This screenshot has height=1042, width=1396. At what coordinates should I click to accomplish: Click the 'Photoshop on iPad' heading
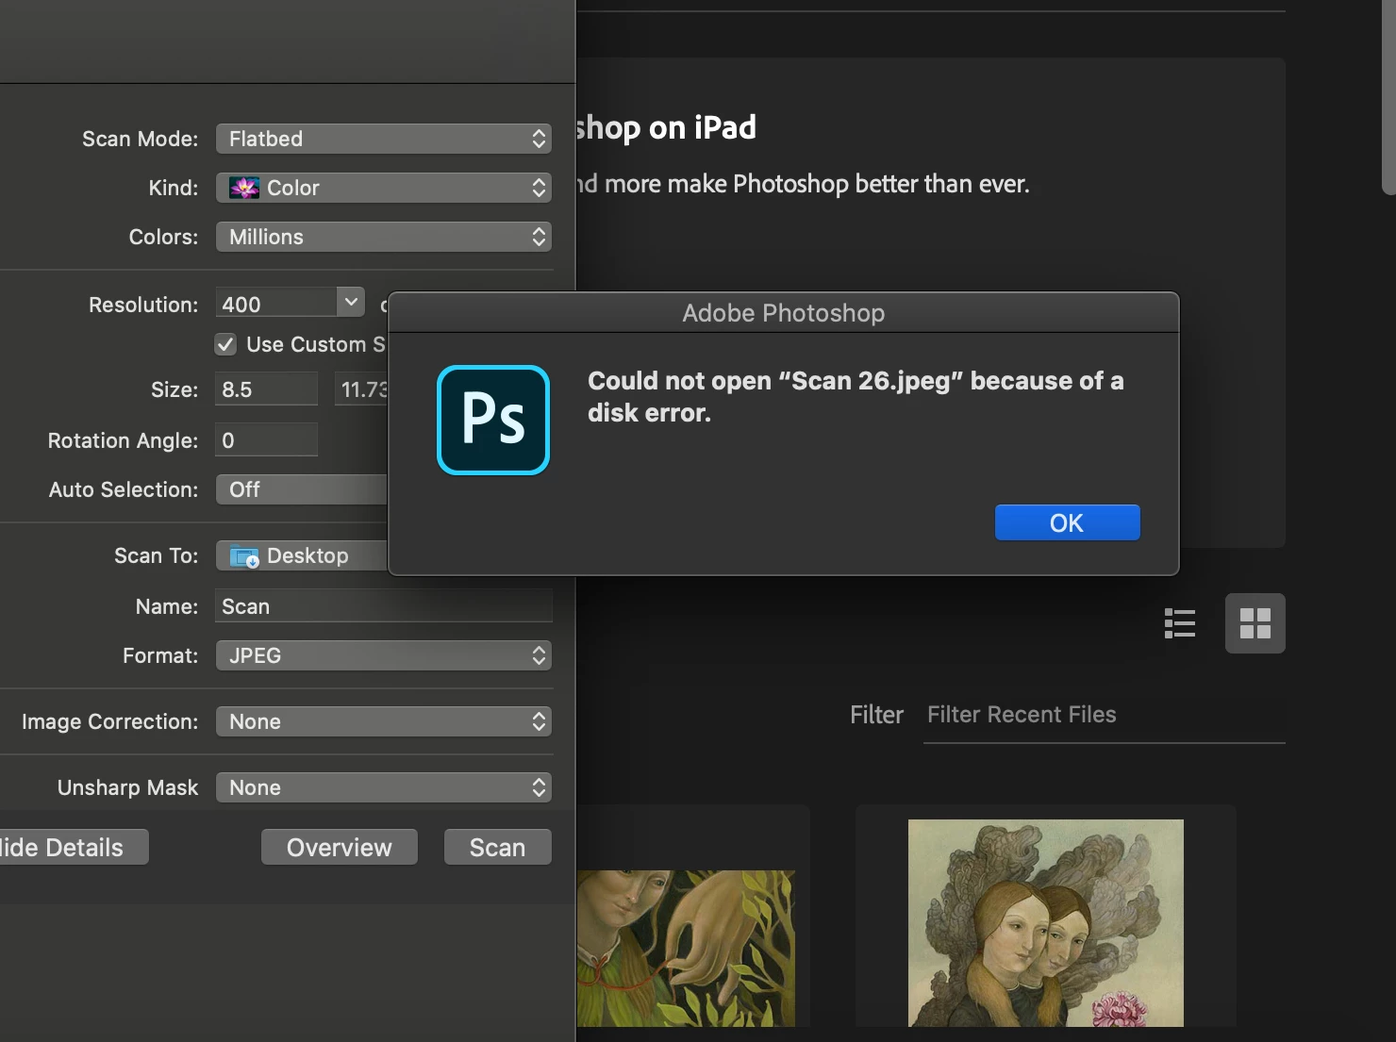pos(666,127)
